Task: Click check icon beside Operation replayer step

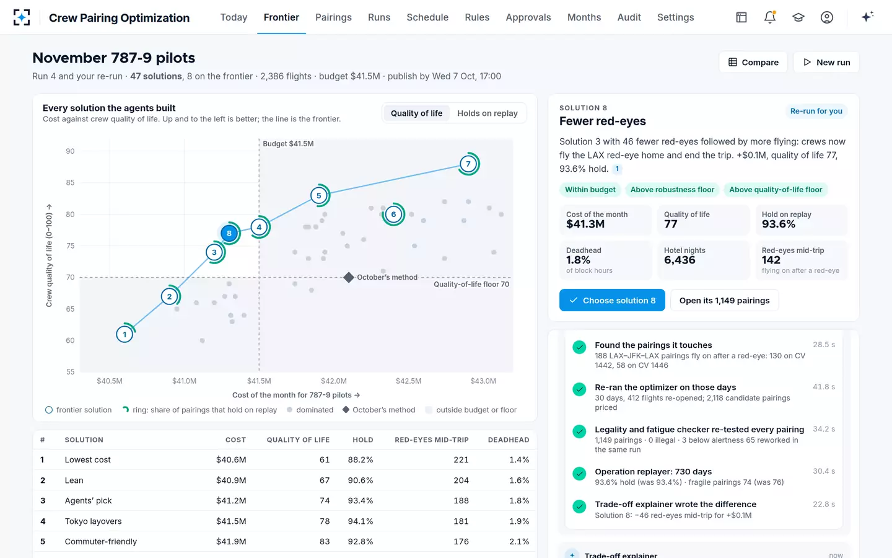Action: [579, 474]
